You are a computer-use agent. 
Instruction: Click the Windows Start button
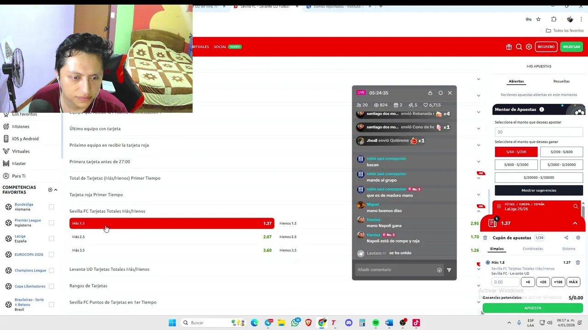[x=172, y=323]
